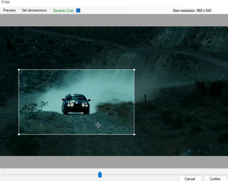Viewport: 228px width, 181px height.
Task: Click the green Dynamic Crop label
Action: (x=63, y=11)
